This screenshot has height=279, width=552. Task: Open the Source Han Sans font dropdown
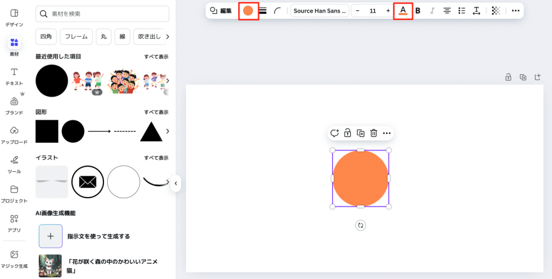coord(320,11)
